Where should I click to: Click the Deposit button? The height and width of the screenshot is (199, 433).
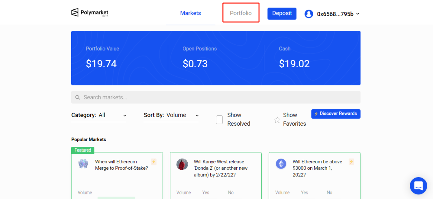click(x=282, y=14)
